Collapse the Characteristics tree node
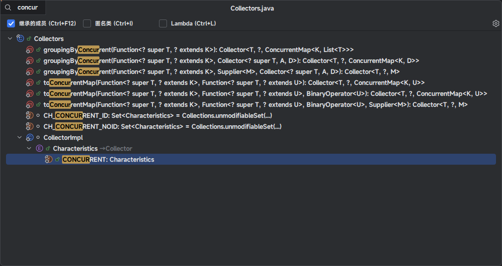The width and height of the screenshot is (502, 266). (29, 148)
